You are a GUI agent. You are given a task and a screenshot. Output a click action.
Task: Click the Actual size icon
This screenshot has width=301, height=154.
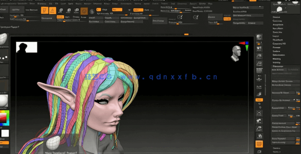259,64
